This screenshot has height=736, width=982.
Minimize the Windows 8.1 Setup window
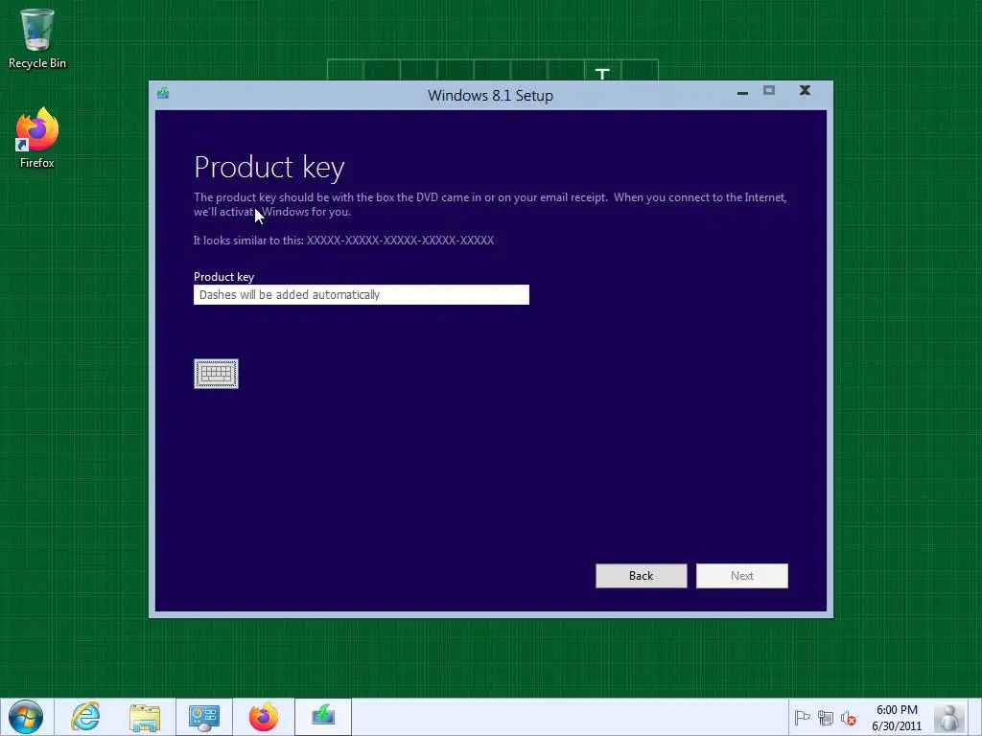tap(743, 92)
